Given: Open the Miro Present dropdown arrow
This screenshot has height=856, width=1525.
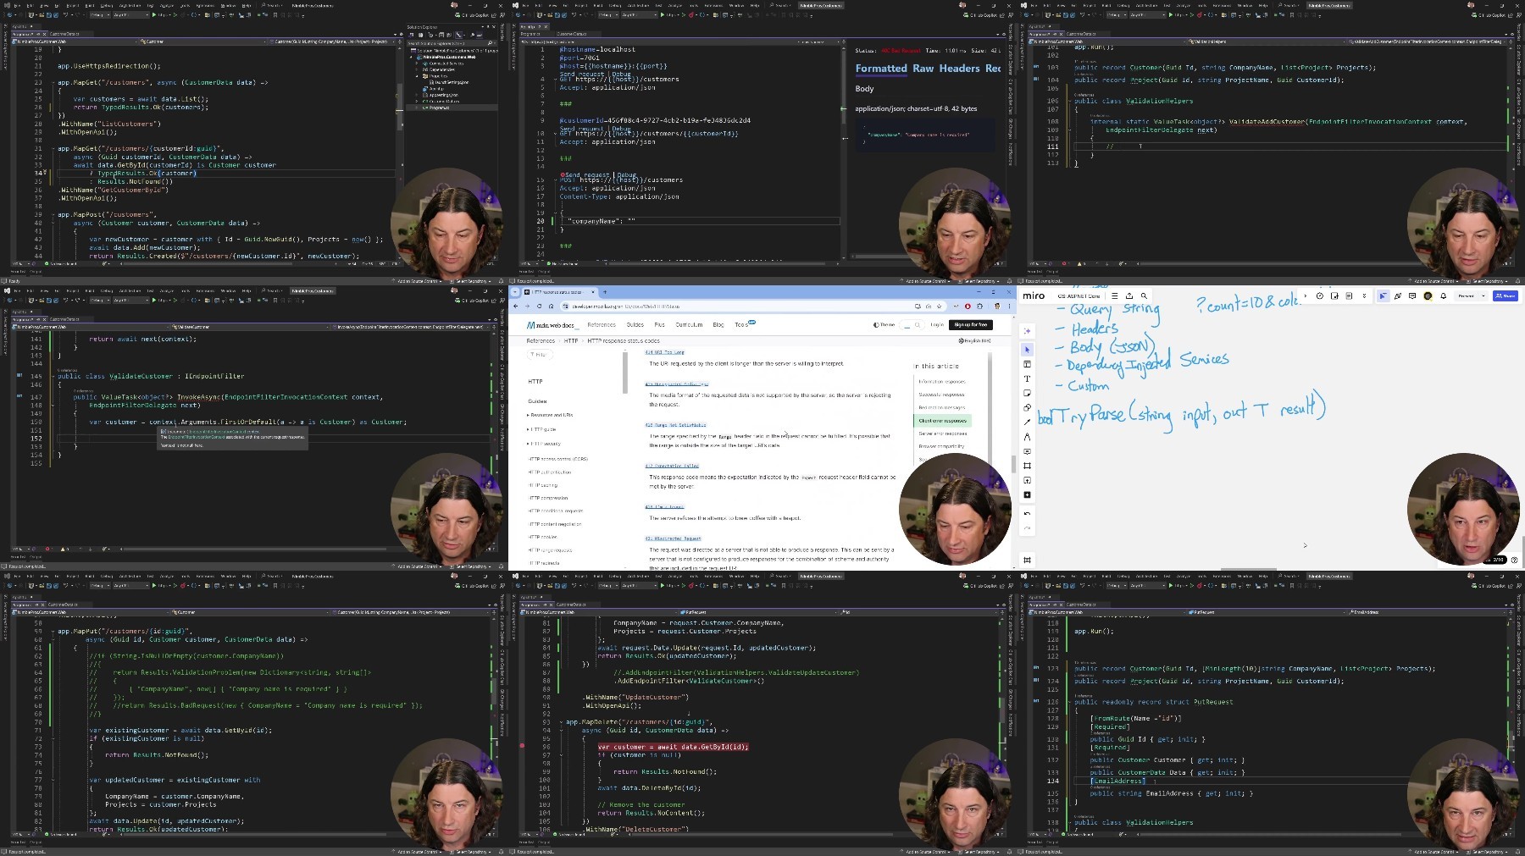Looking at the screenshot, I should (1483, 295).
